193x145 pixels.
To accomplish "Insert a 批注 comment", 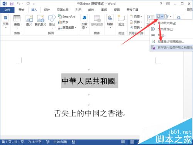I will (x=121, y=20).
